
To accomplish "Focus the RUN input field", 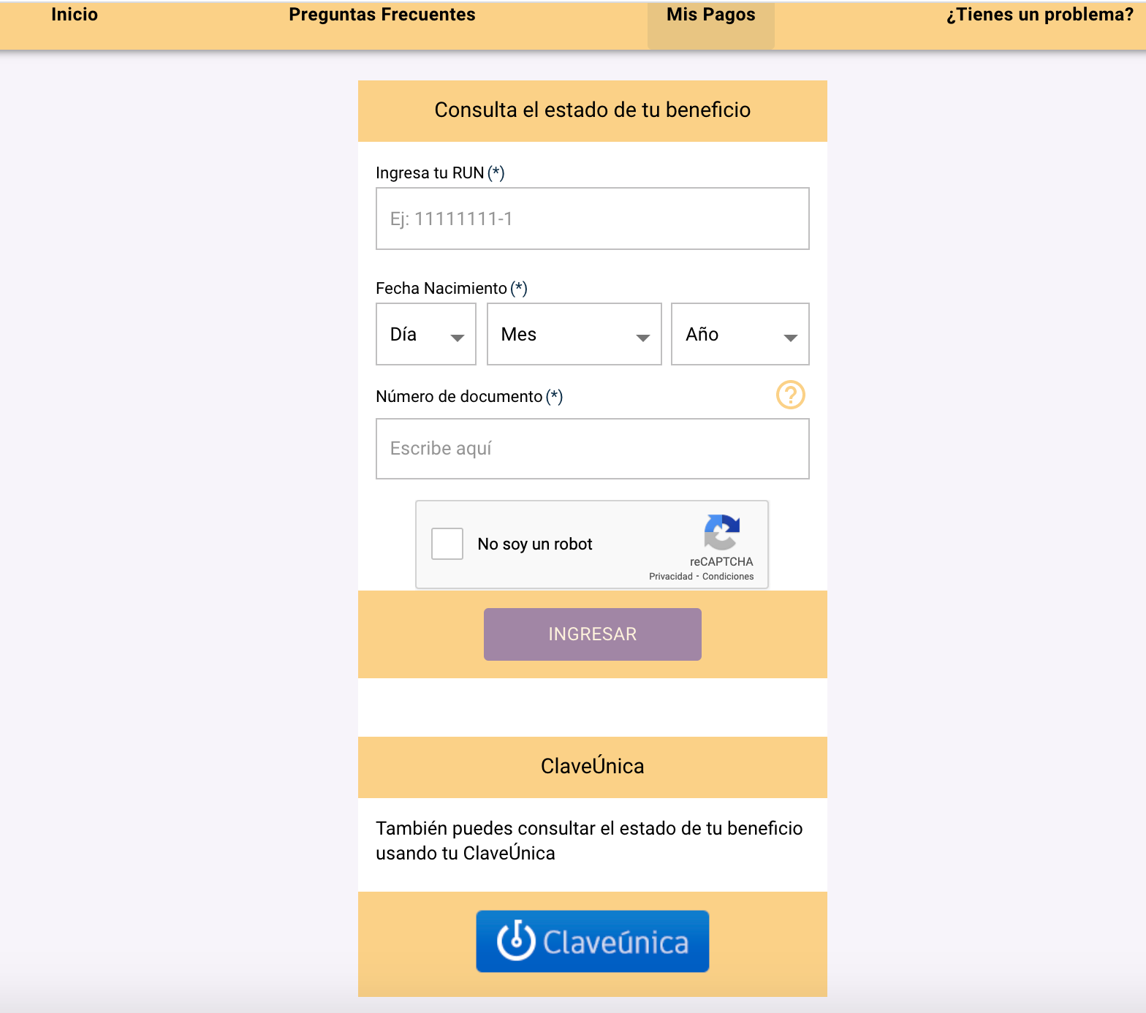I will pyautogui.click(x=592, y=219).
